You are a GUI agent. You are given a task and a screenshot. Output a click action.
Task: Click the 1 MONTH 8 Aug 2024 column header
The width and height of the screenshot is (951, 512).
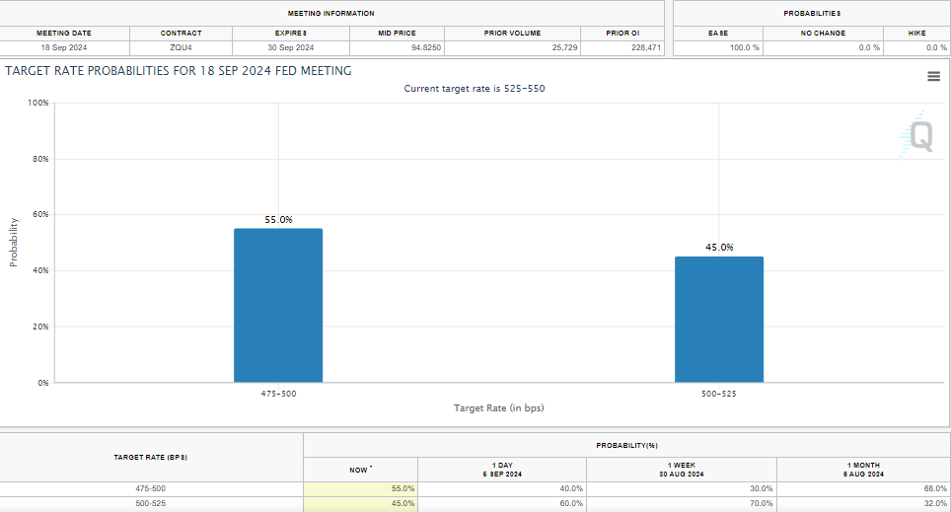pyautogui.click(x=862, y=470)
